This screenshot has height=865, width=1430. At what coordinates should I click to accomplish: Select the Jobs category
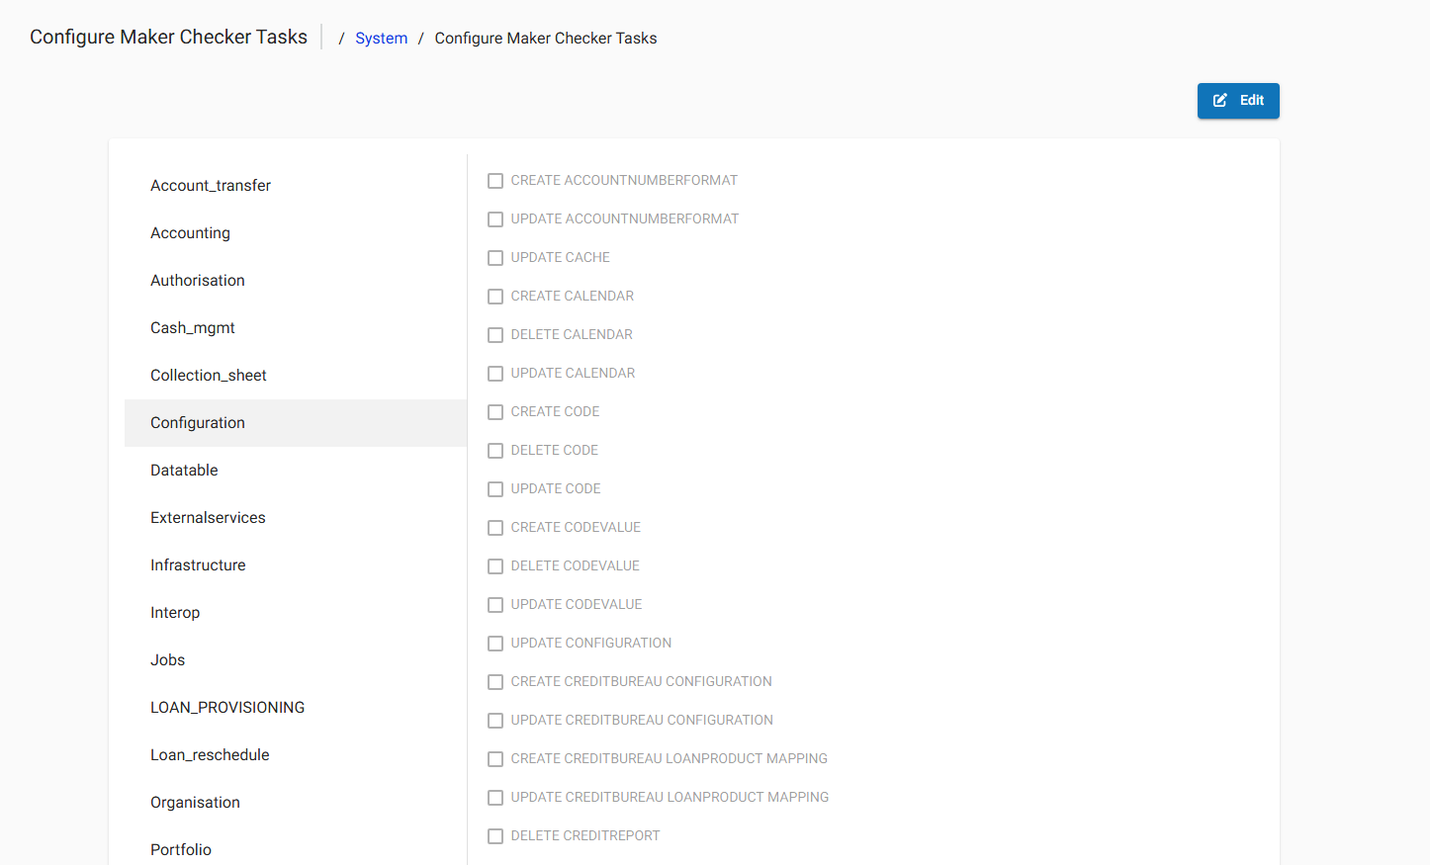pos(167,659)
